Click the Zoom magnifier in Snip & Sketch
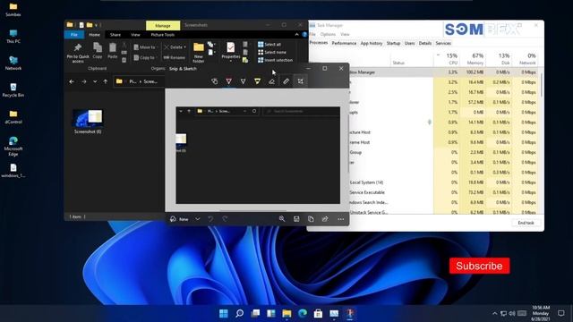This screenshot has height=322, width=573. tap(282, 218)
